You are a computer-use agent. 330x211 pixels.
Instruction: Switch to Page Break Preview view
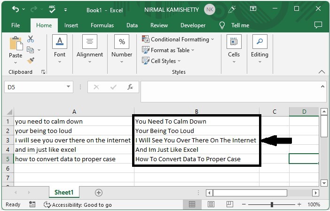pos(229,205)
